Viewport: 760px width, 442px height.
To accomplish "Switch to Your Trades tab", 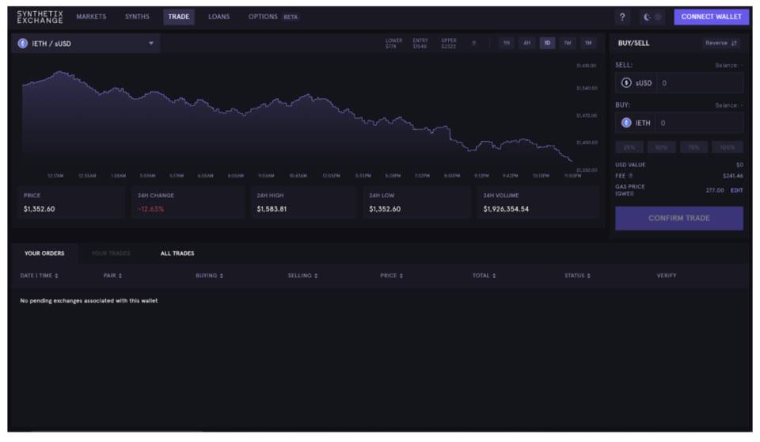I will [x=111, y=253].
